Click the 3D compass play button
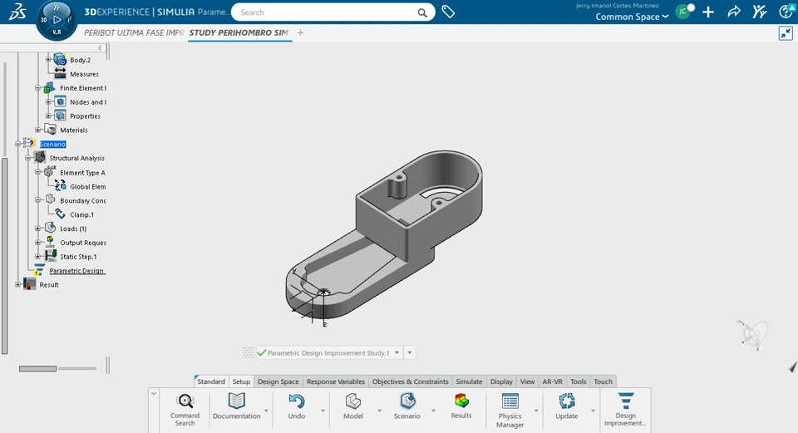The image size is (798, 433). click(x=57, y=19)
